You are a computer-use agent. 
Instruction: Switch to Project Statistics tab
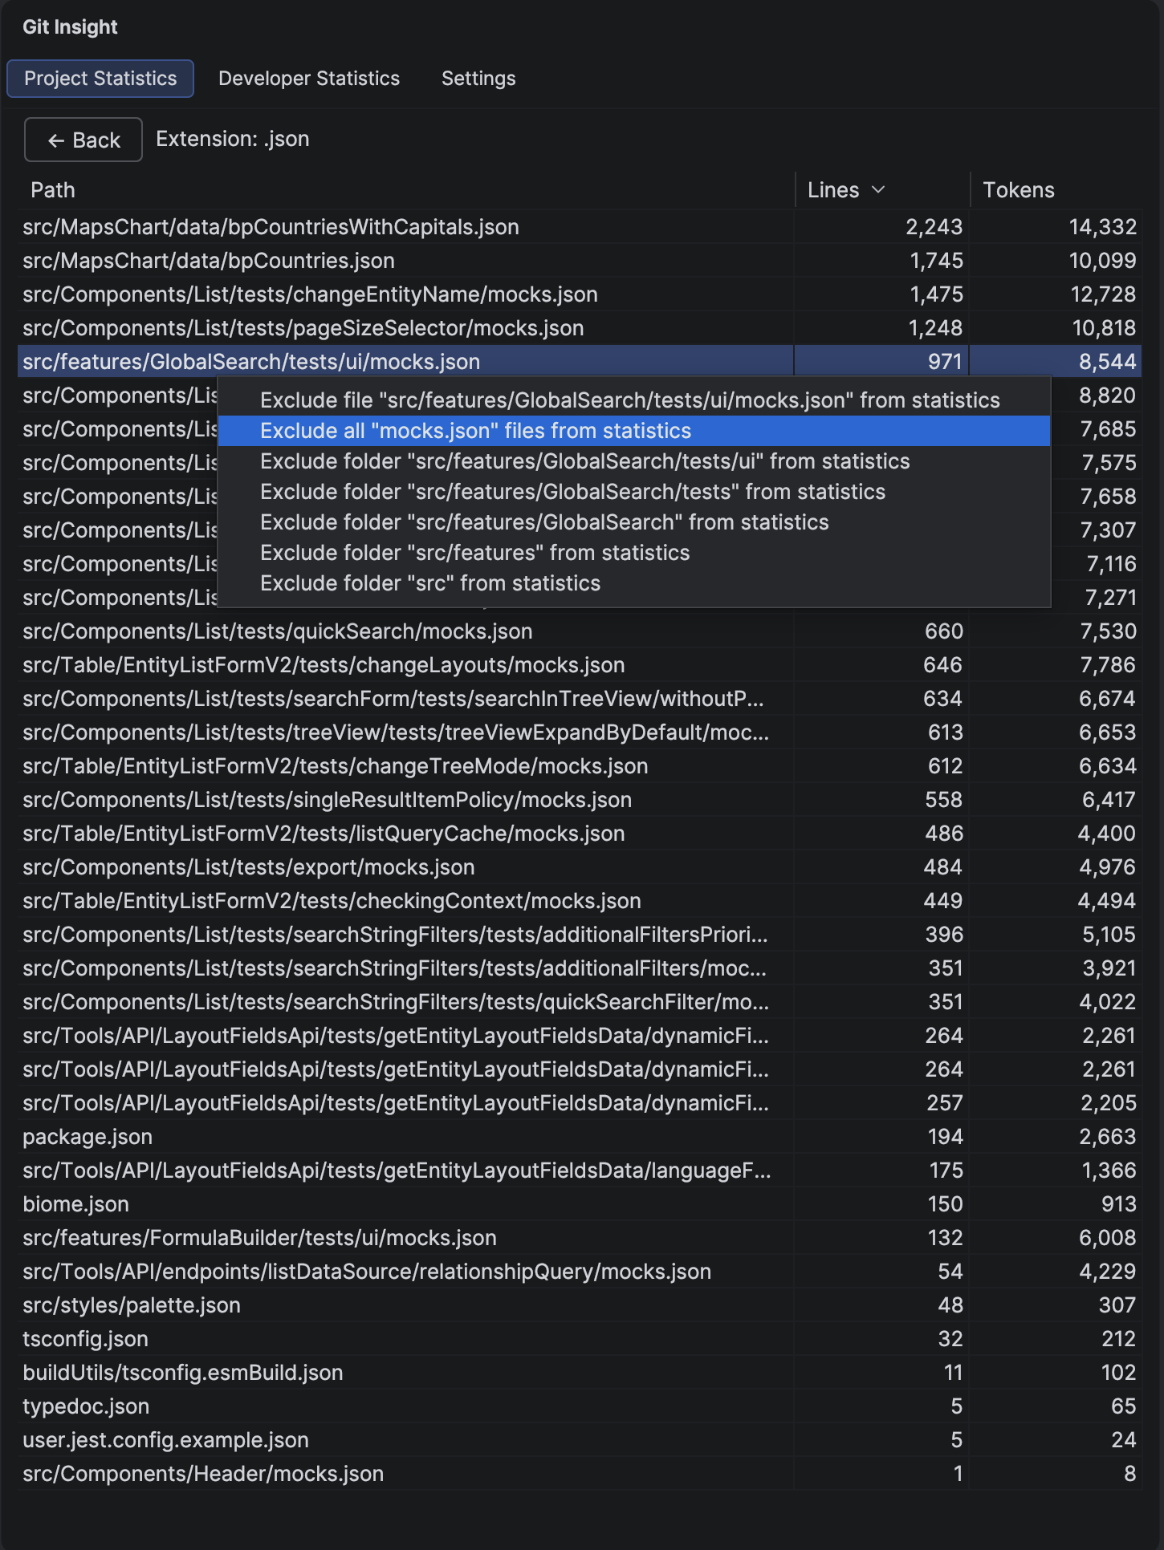[100, 79]
